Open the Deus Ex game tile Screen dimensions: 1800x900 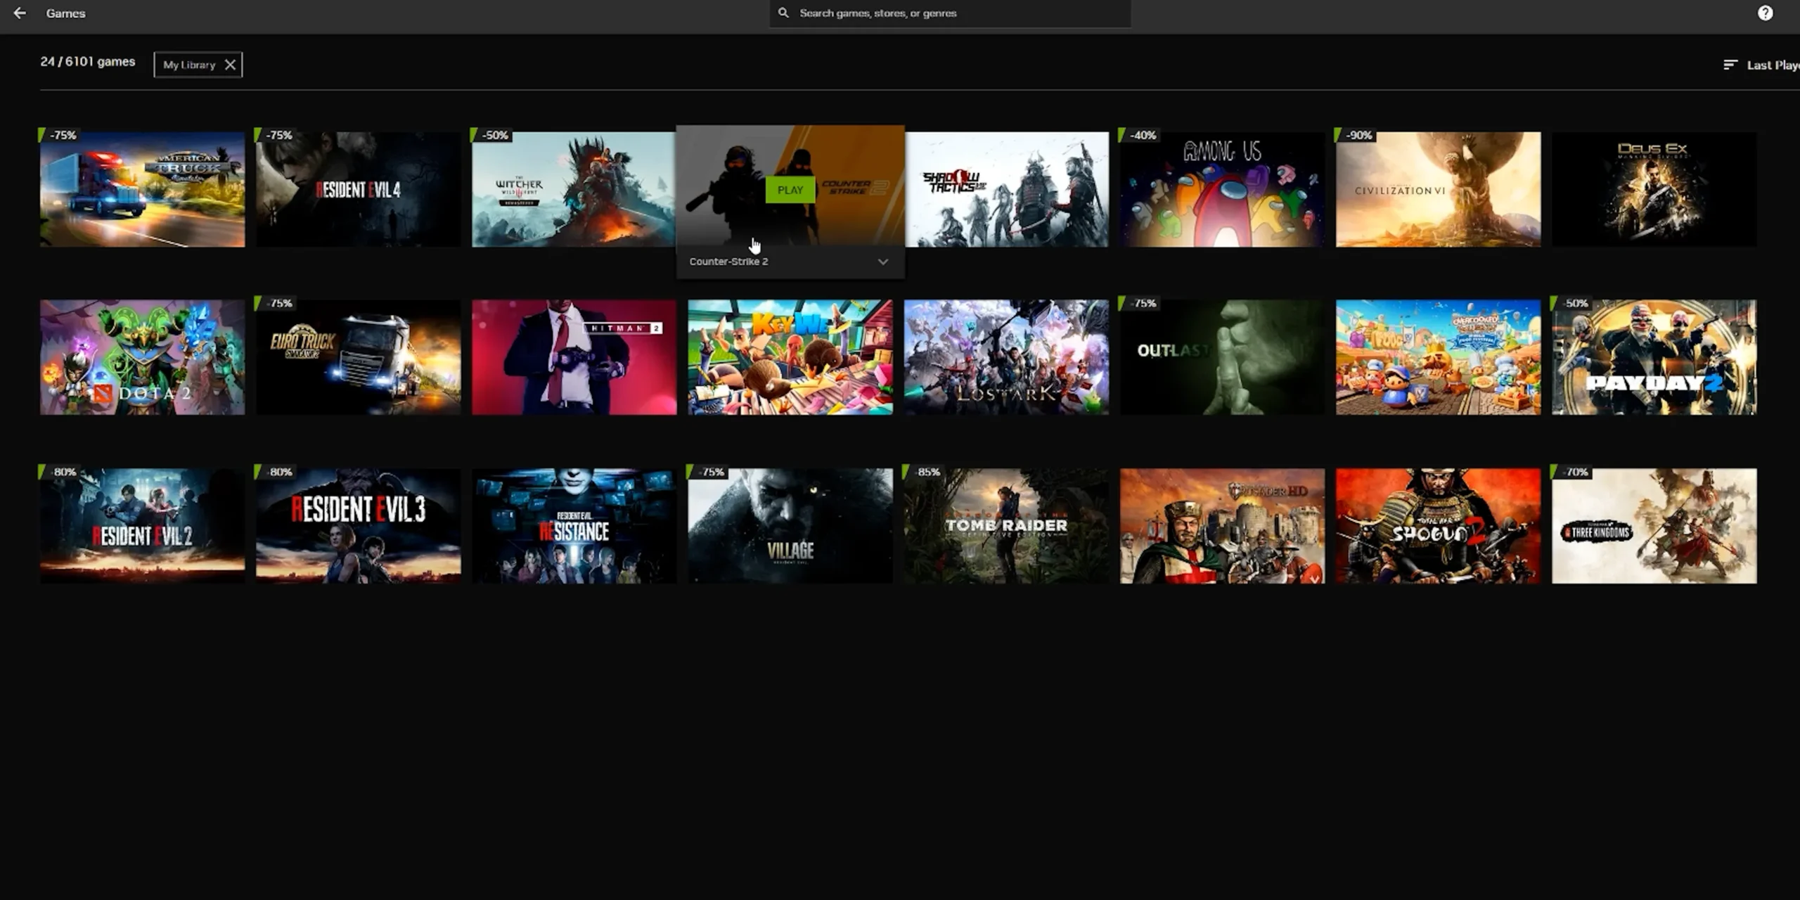[1654, 189]
